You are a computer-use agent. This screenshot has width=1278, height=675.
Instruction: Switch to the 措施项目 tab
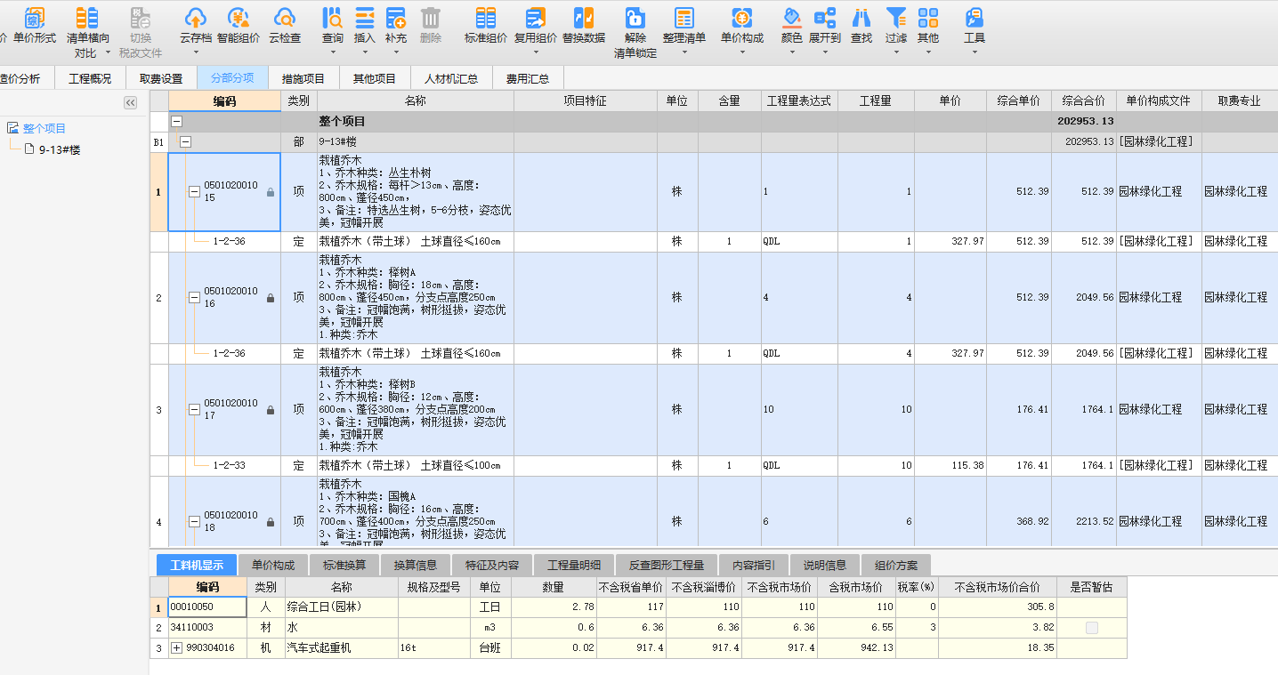click(303, 78)
